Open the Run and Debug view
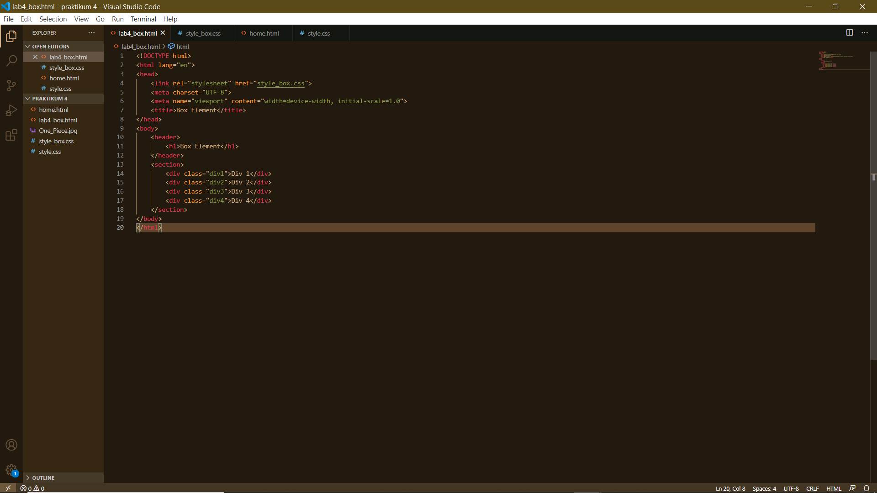Screen dimensions: 877x493 point(11,110)
